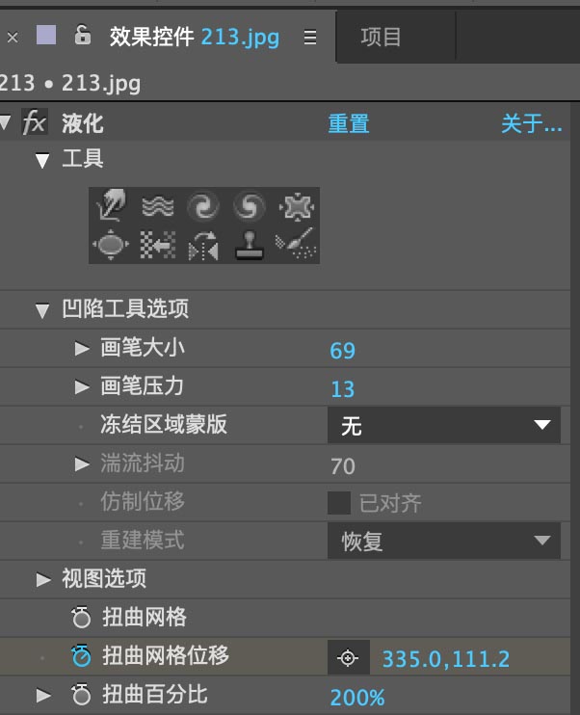Collapse the 液化 effect group
Viewport: 580px width, 715px height.
click(6, 122)
